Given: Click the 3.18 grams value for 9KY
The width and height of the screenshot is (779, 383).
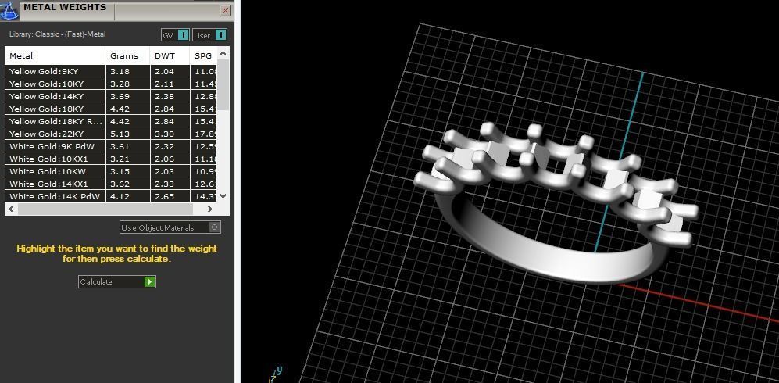Looking at the screenshot, I should click(120, 72).
